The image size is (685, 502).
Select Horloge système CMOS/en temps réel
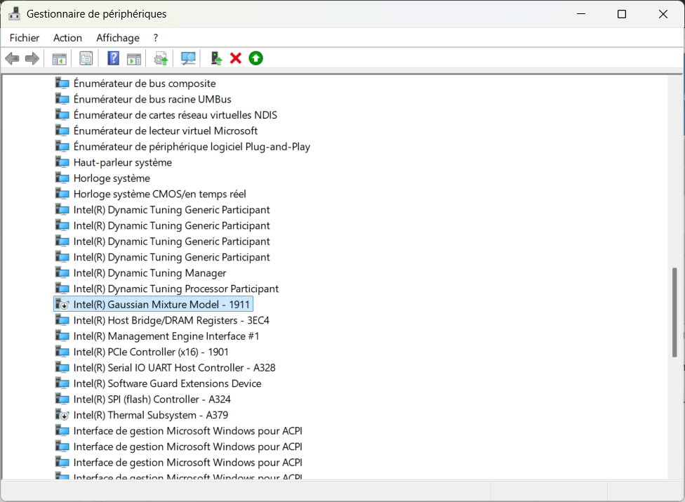(160, 194)
